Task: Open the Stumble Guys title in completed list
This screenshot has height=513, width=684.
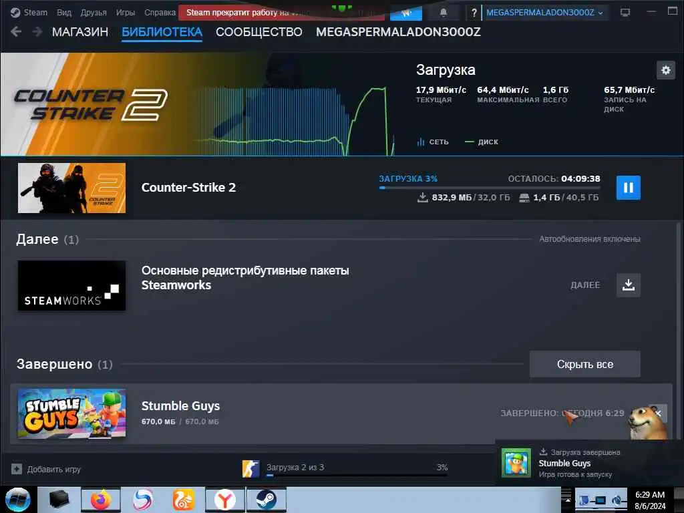Action: pos(180,405)
